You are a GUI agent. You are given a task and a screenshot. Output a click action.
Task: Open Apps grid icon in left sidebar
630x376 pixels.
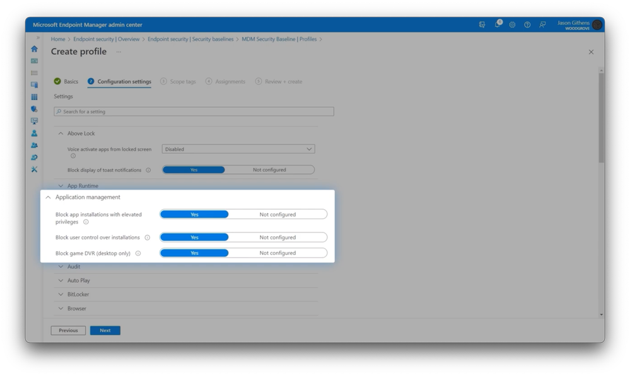click(x=34, y=97)
